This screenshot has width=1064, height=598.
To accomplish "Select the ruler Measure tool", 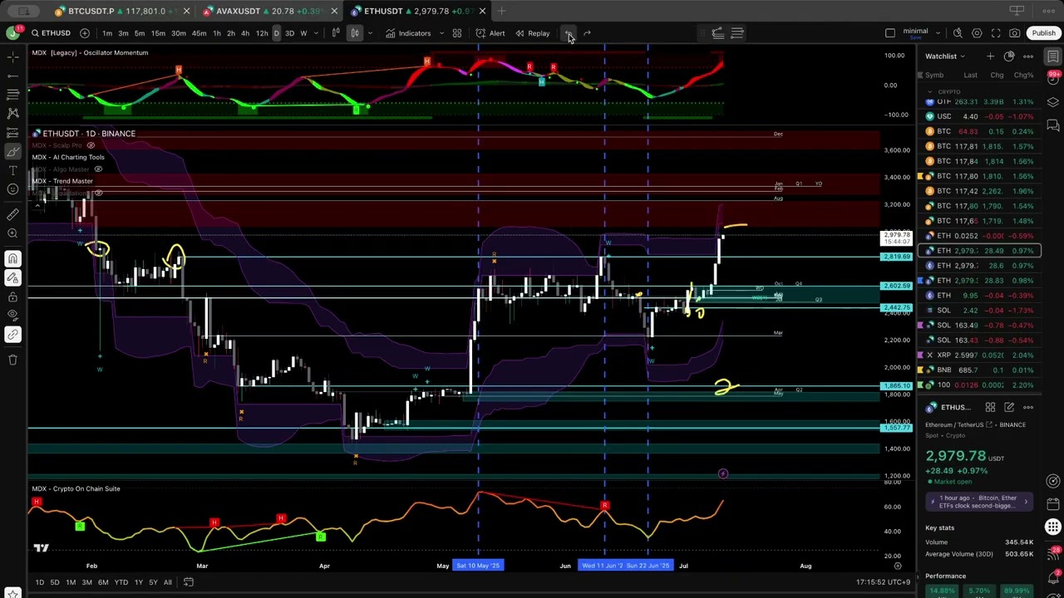I will click(x=12, y=215).
